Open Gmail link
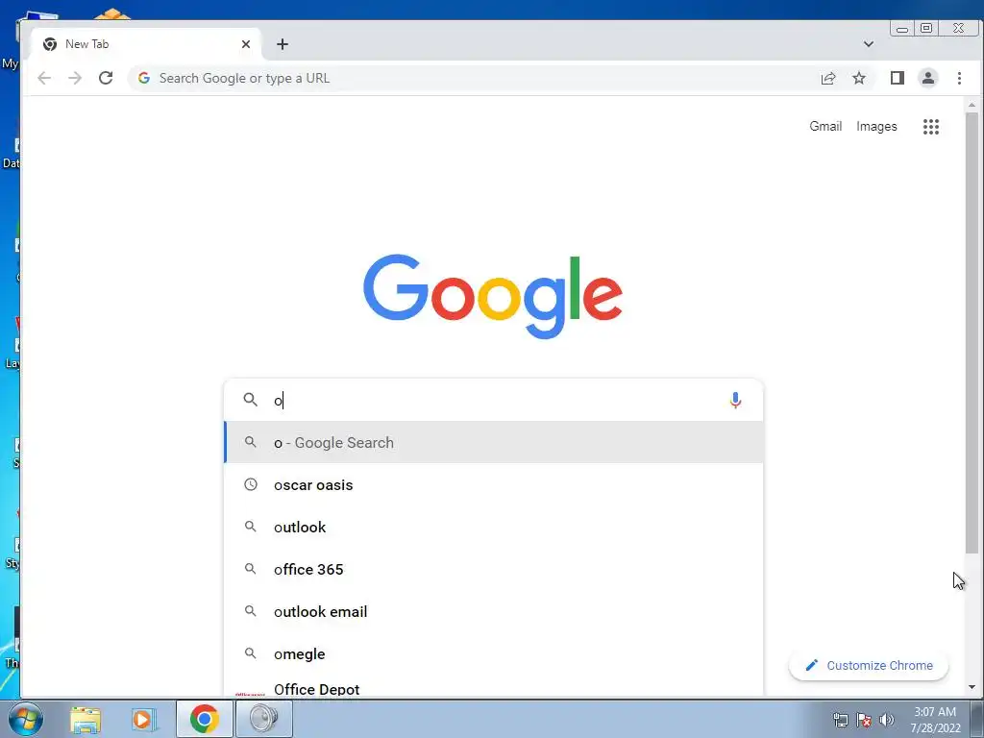This screenshot has height=738, width=984. point(825,126)
